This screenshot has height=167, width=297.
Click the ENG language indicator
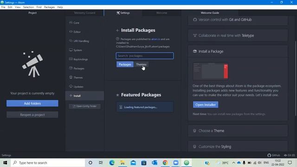[x=266, y=163]
